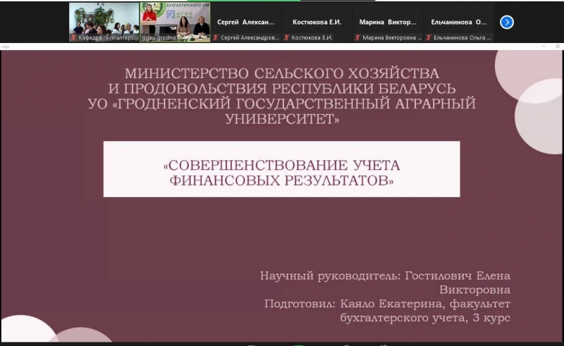Select the Кафедра Бухгалтерс... video thumbnail

point(104,23)
